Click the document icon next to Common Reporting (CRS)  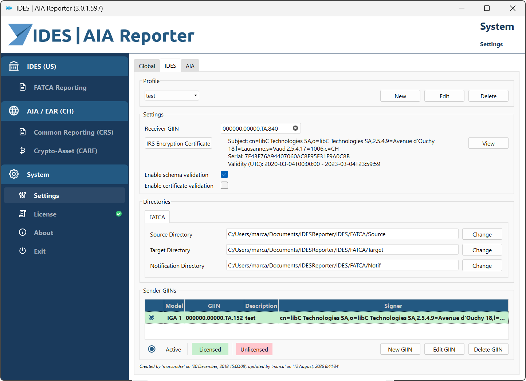pos(23,132)
